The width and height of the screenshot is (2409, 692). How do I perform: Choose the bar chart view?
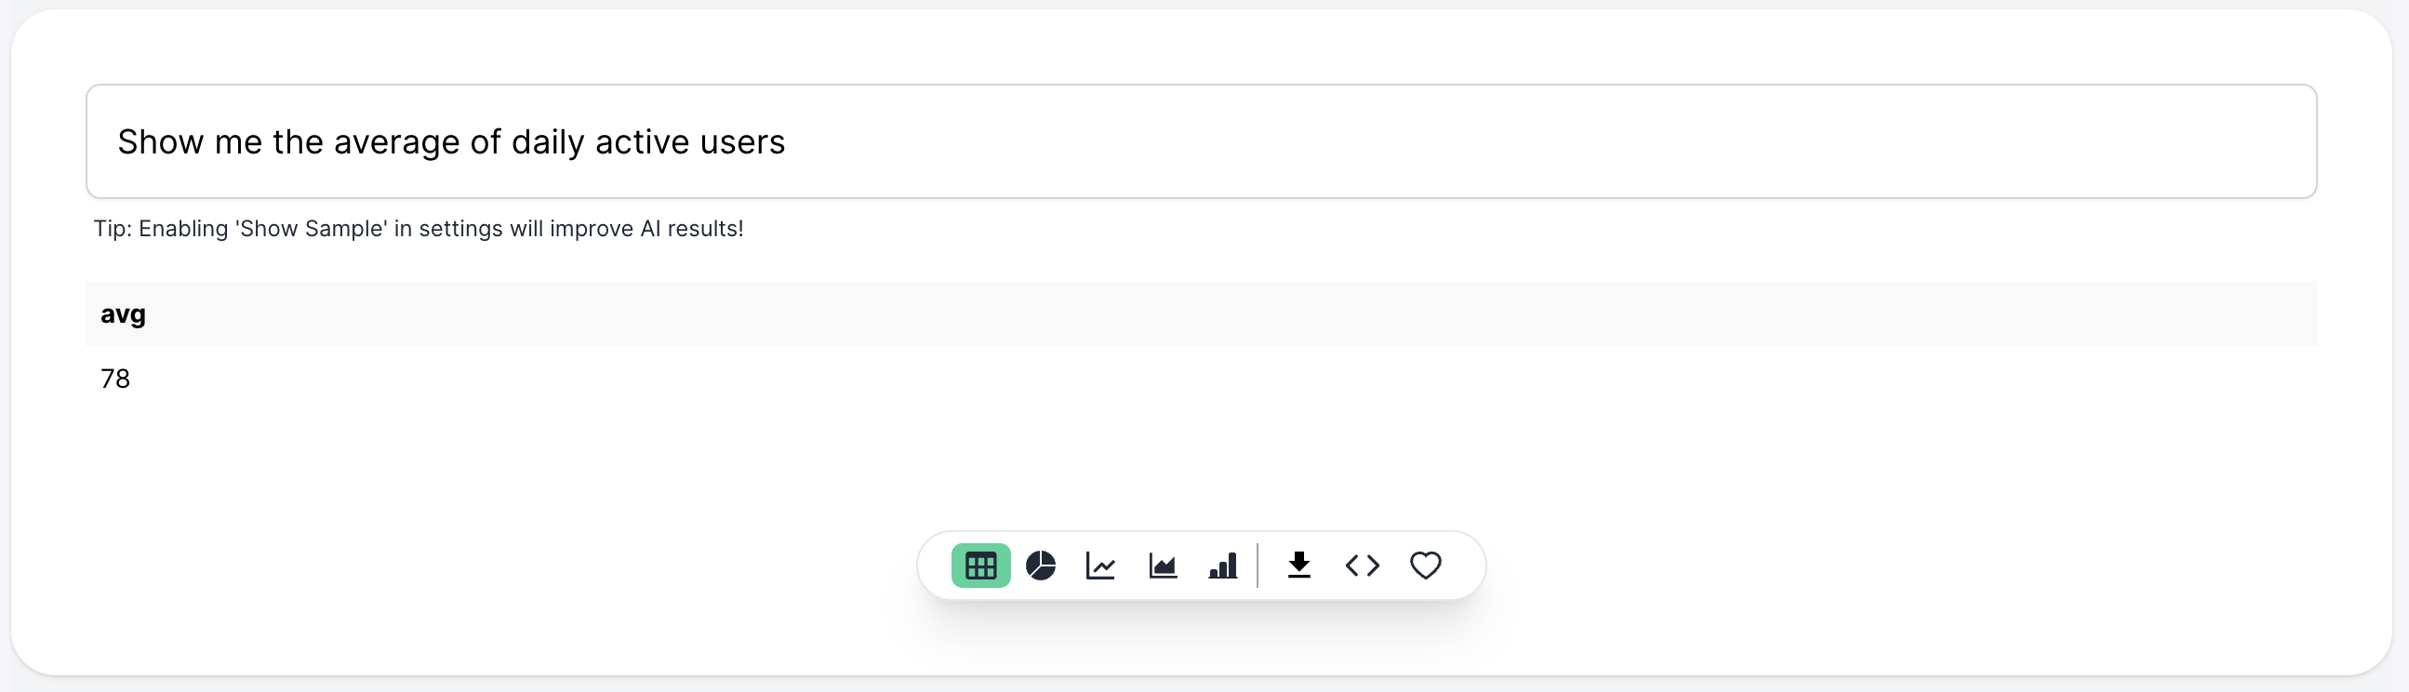(x=1223, y=566)
